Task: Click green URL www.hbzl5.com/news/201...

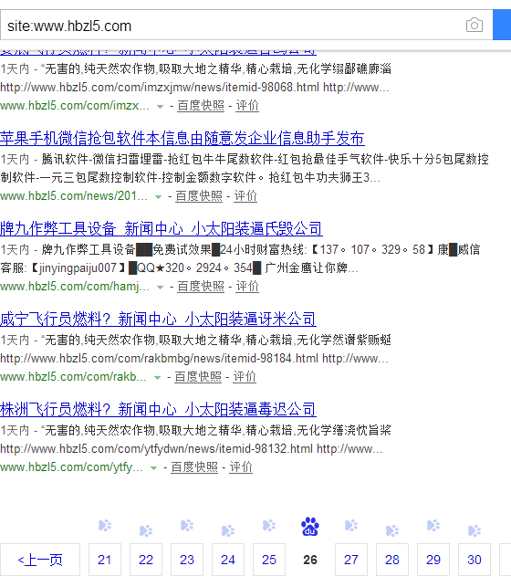Action: pyautogui.click(x=74, y=196)
